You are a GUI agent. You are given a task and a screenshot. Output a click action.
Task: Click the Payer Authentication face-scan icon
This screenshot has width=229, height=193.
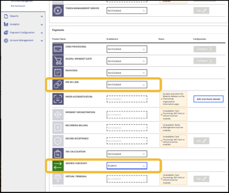coord(58,99)
